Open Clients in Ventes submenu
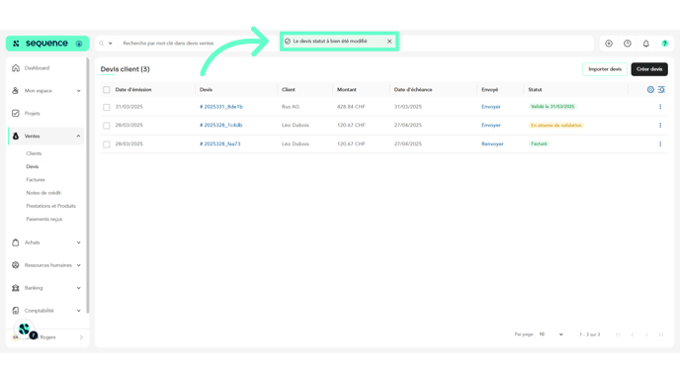This screenshot has height=383, width=680. pos(34,153)
